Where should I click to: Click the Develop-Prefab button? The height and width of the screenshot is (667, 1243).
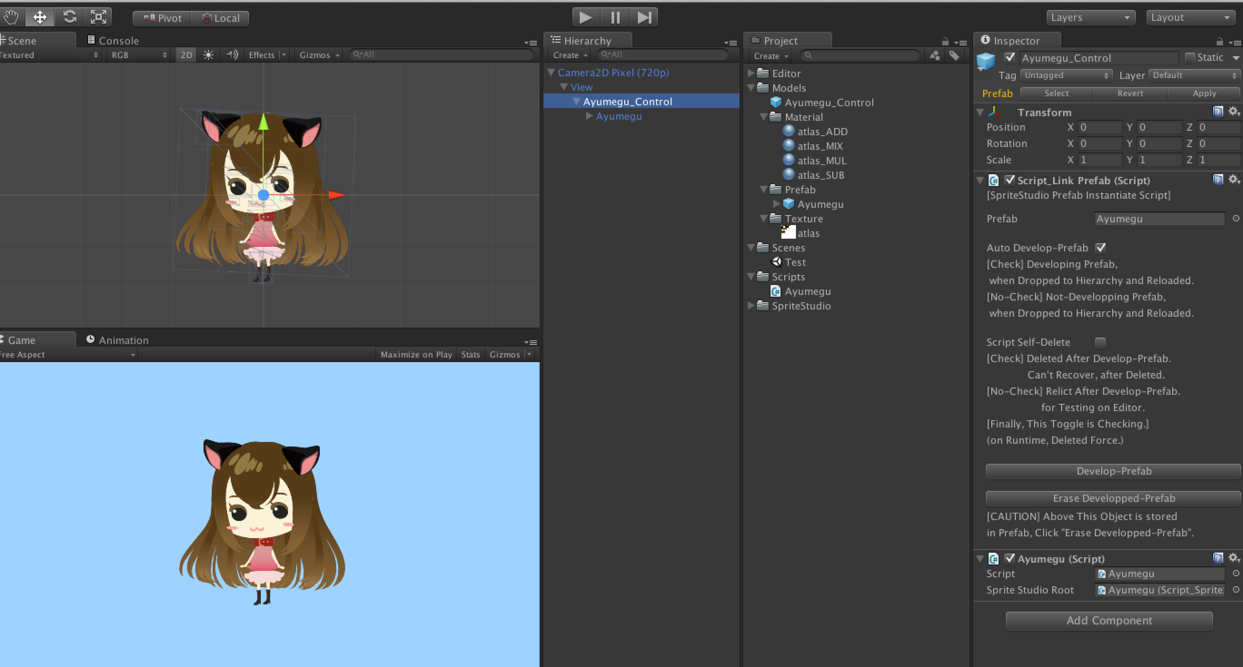point(1113,471)
